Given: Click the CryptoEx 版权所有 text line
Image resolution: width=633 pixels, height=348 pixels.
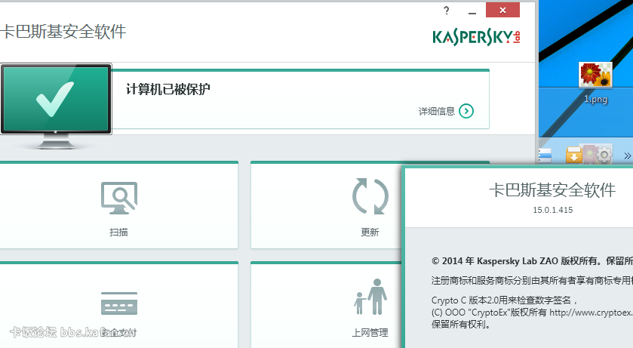Looking at the screenshot, I should pos(532,313).
